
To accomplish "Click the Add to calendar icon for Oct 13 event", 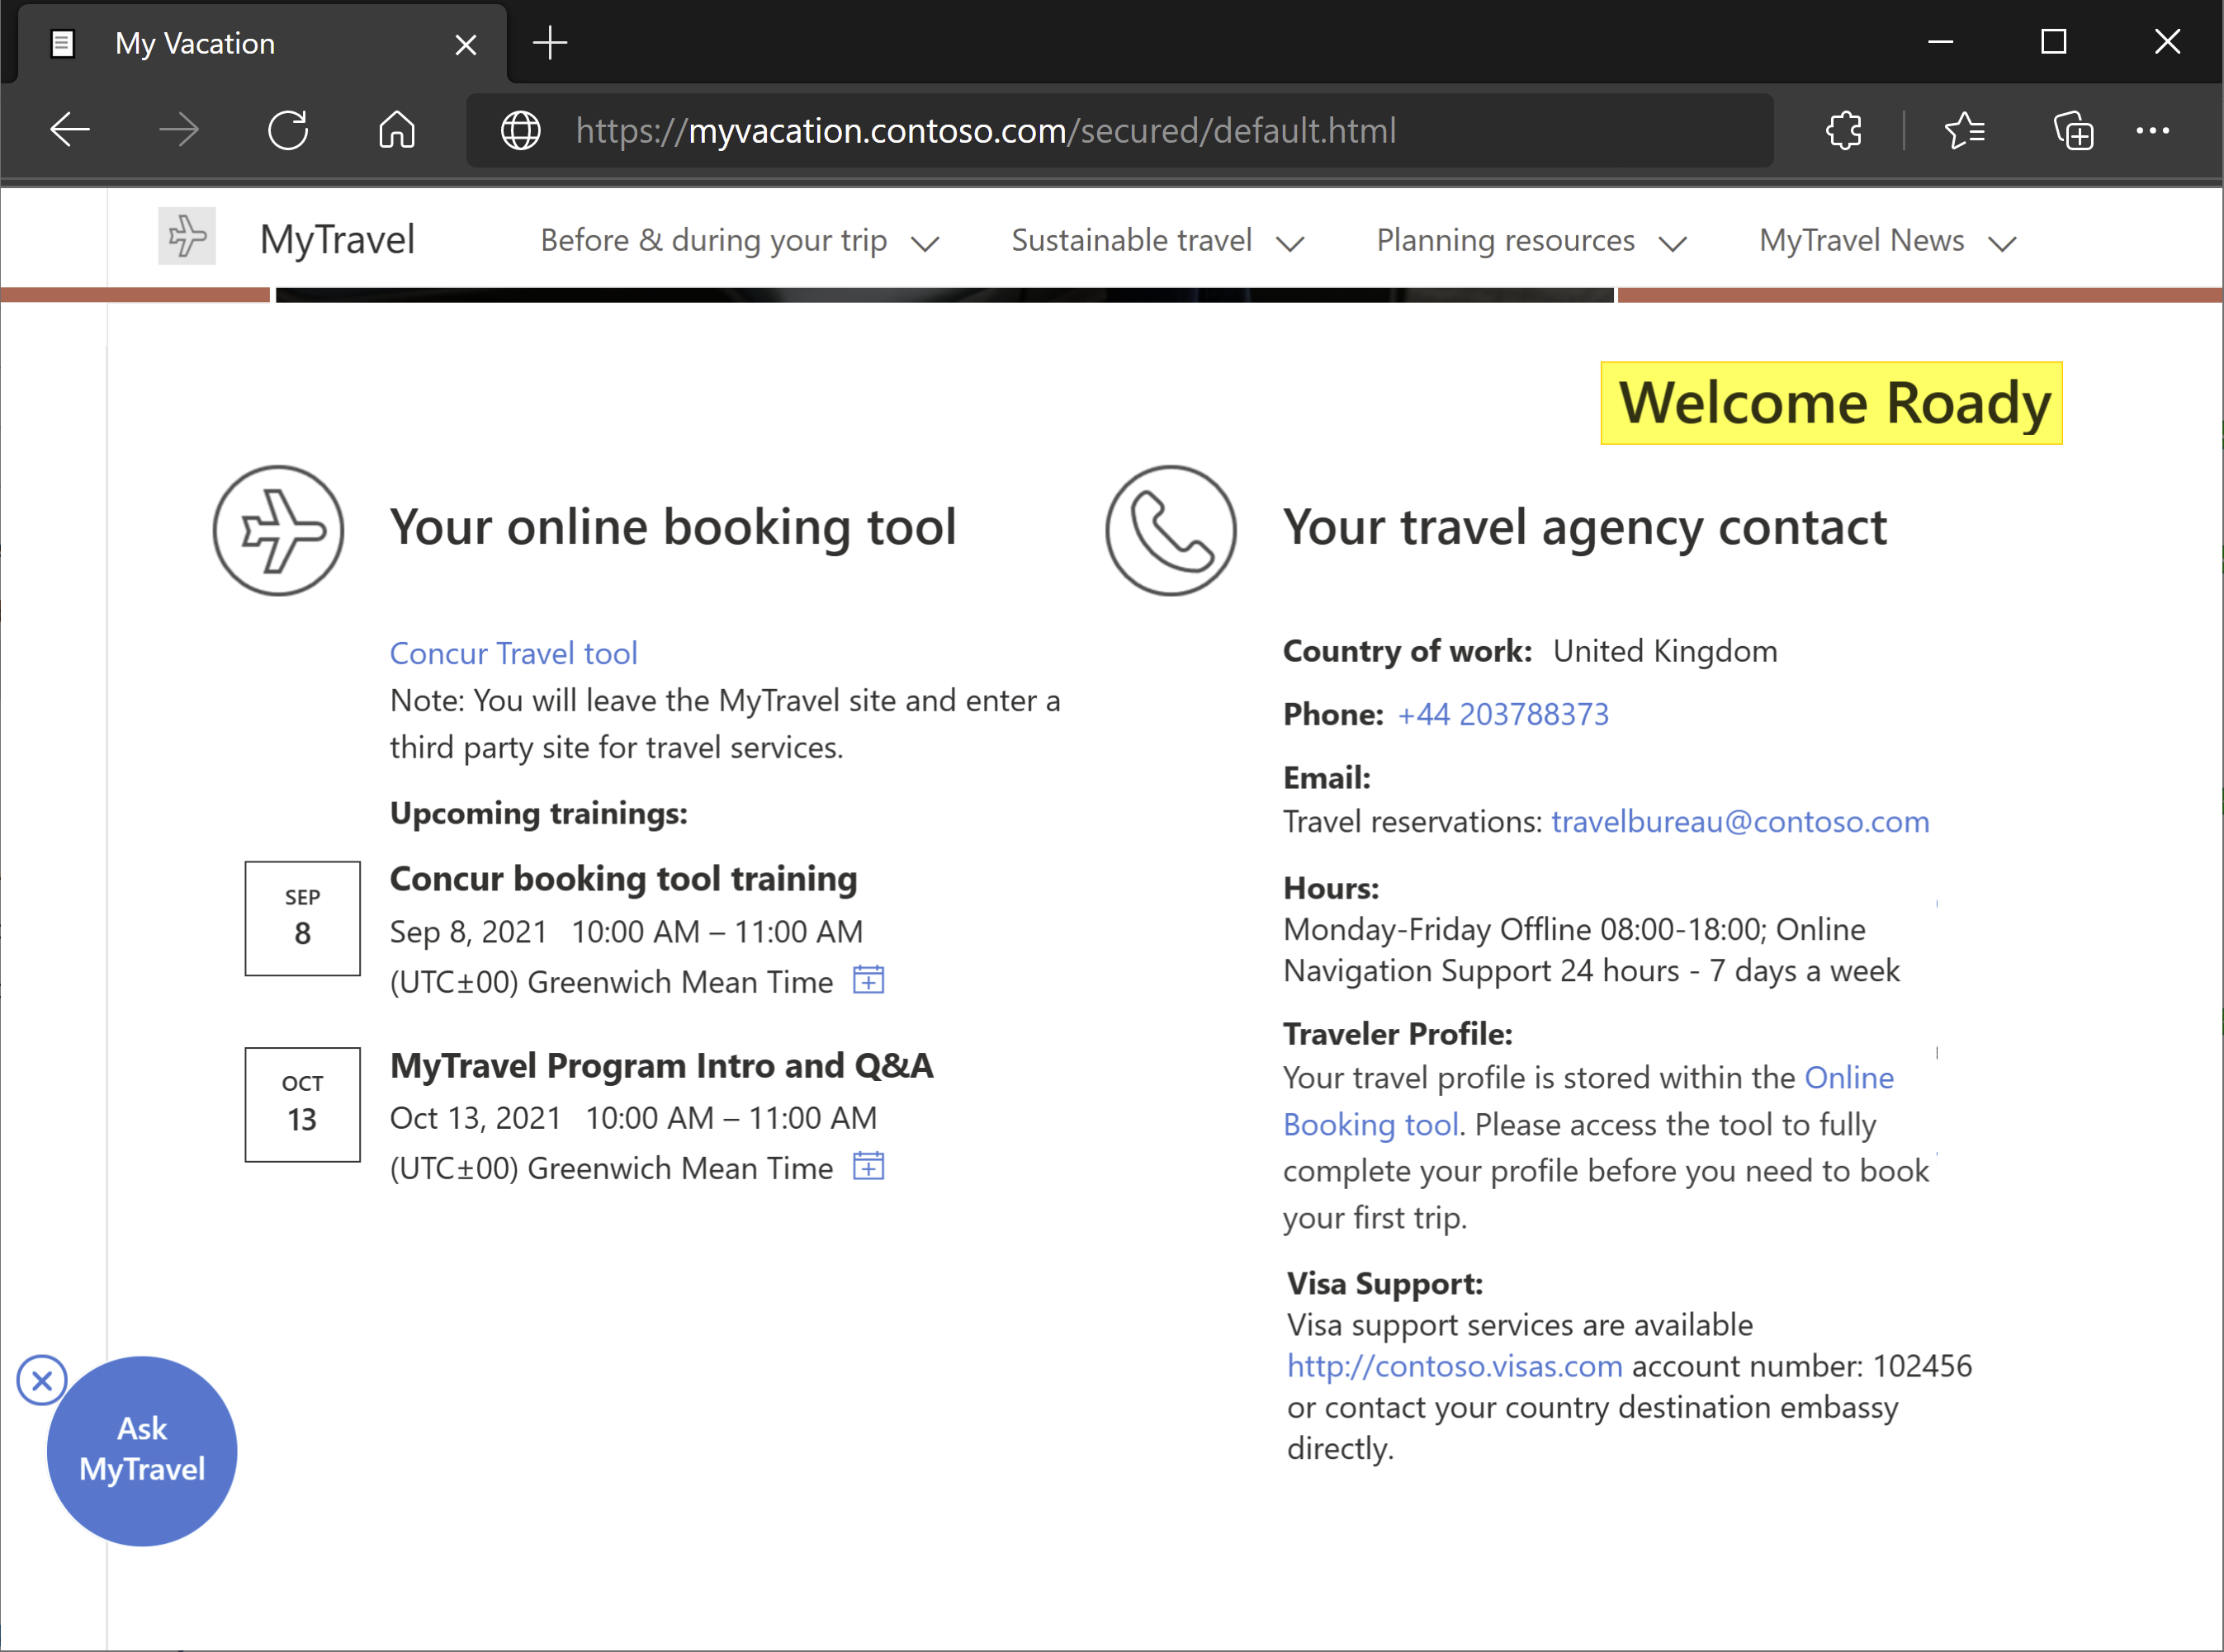I will (868, 1164).
